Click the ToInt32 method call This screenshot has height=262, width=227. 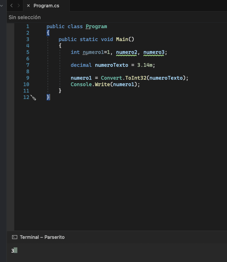(x=136, y=78)
